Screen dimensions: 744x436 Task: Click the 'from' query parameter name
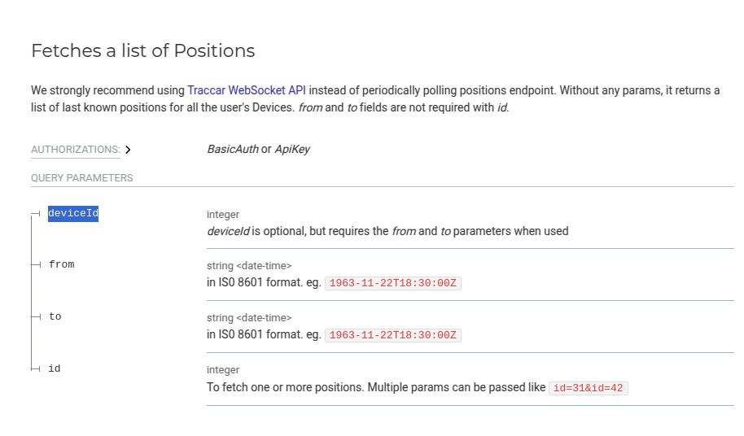pyautogui.click(x=62, y=264)
